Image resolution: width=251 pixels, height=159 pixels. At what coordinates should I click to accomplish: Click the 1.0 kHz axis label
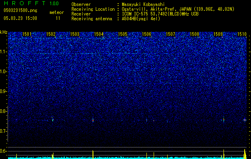[x=3, y=72]
